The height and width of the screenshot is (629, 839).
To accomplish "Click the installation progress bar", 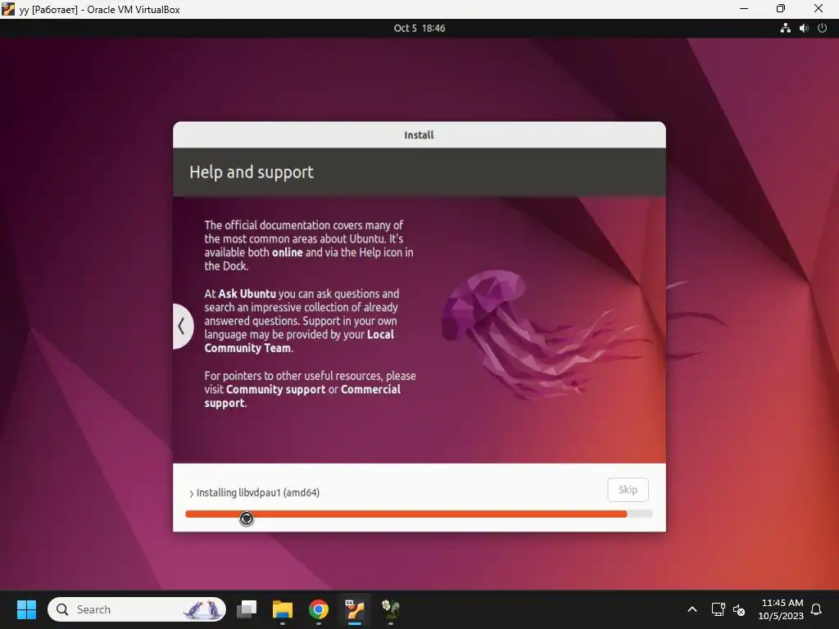I will [419, 514].
